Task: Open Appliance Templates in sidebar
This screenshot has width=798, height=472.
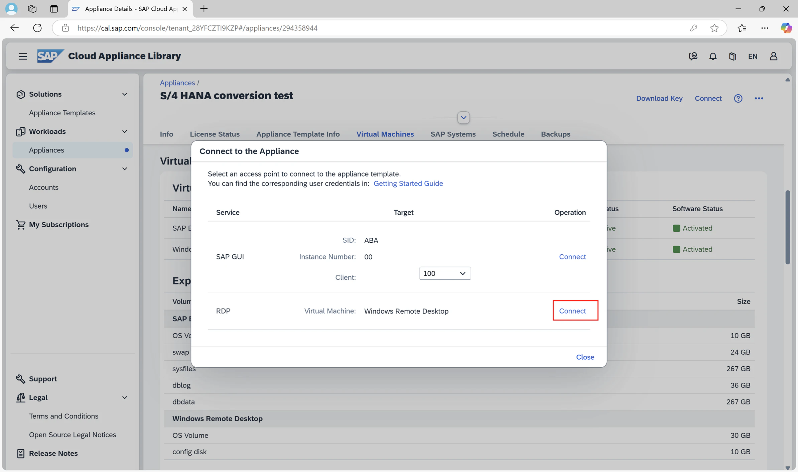Action: click(x=62, y=113)
